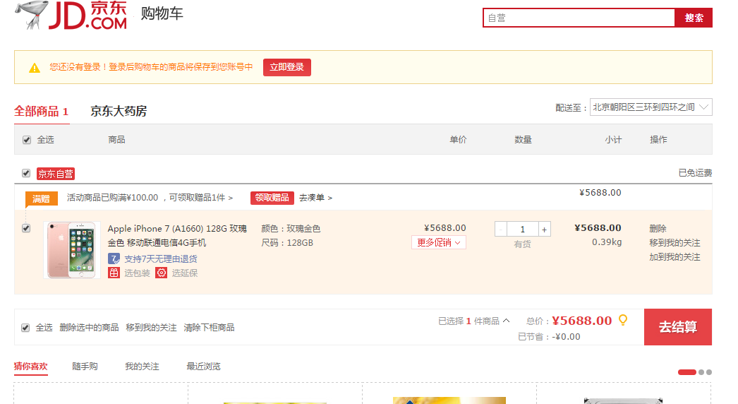738x404 pixels.
Task: Click the second carousel dot indicator
Action: (701, 372)
